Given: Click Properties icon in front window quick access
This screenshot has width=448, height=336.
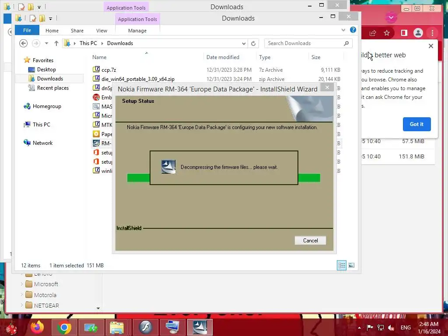Looking at the screenshot, I should [33, 18].
